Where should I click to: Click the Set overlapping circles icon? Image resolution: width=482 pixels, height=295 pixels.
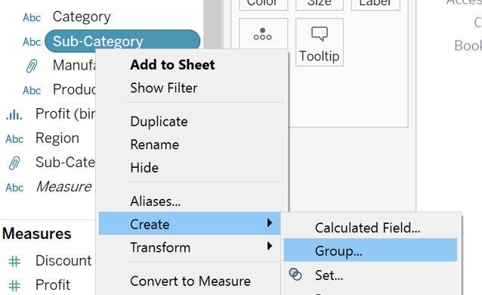pos(295,274)
